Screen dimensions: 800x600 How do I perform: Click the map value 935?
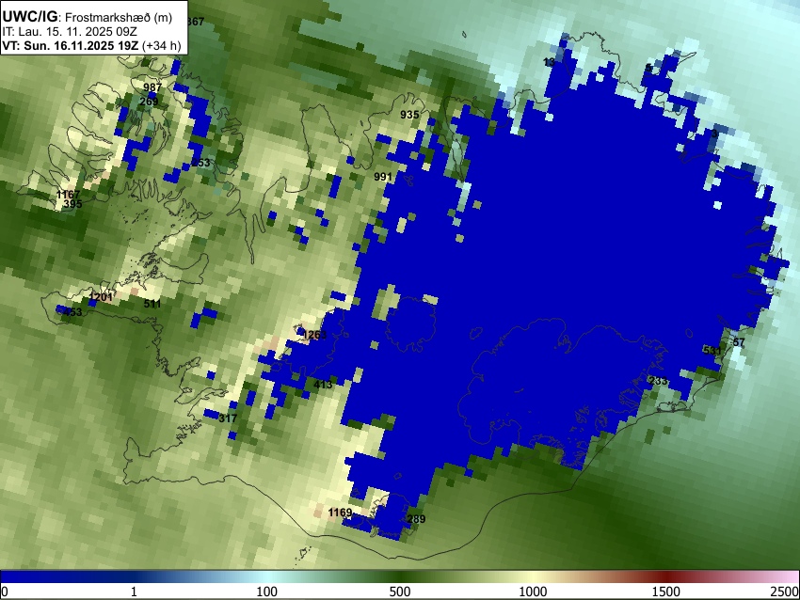point(409,115)
